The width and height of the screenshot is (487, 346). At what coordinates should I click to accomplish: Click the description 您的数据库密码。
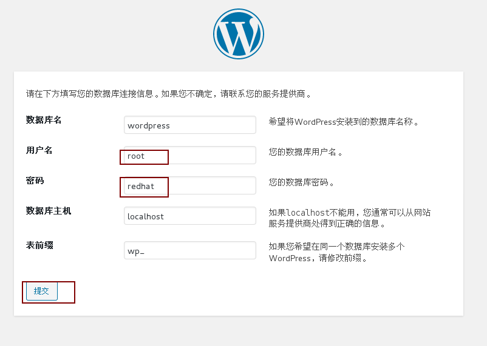(301, 182)
